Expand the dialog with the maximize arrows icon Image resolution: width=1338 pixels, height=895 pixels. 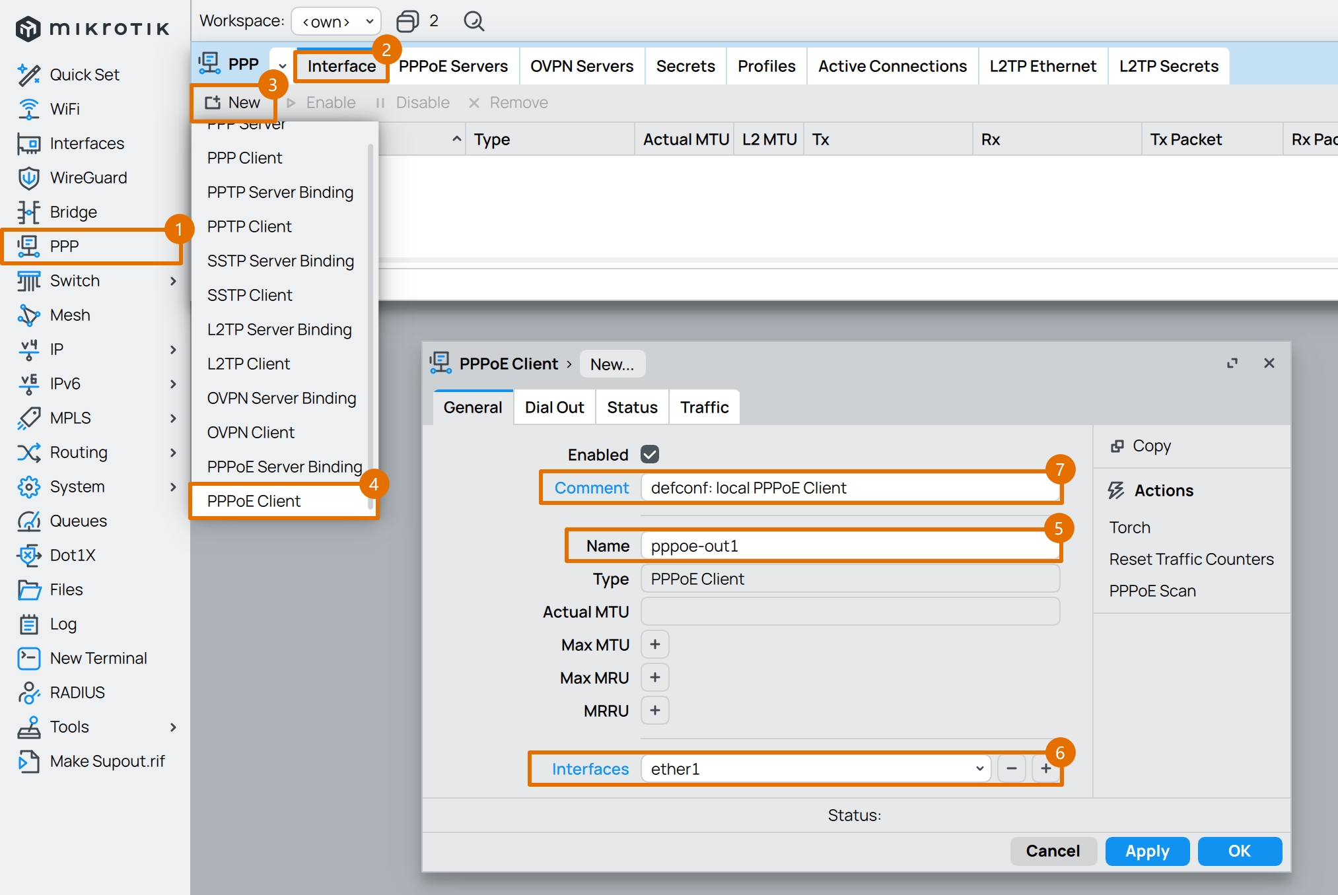(1232, 364)
